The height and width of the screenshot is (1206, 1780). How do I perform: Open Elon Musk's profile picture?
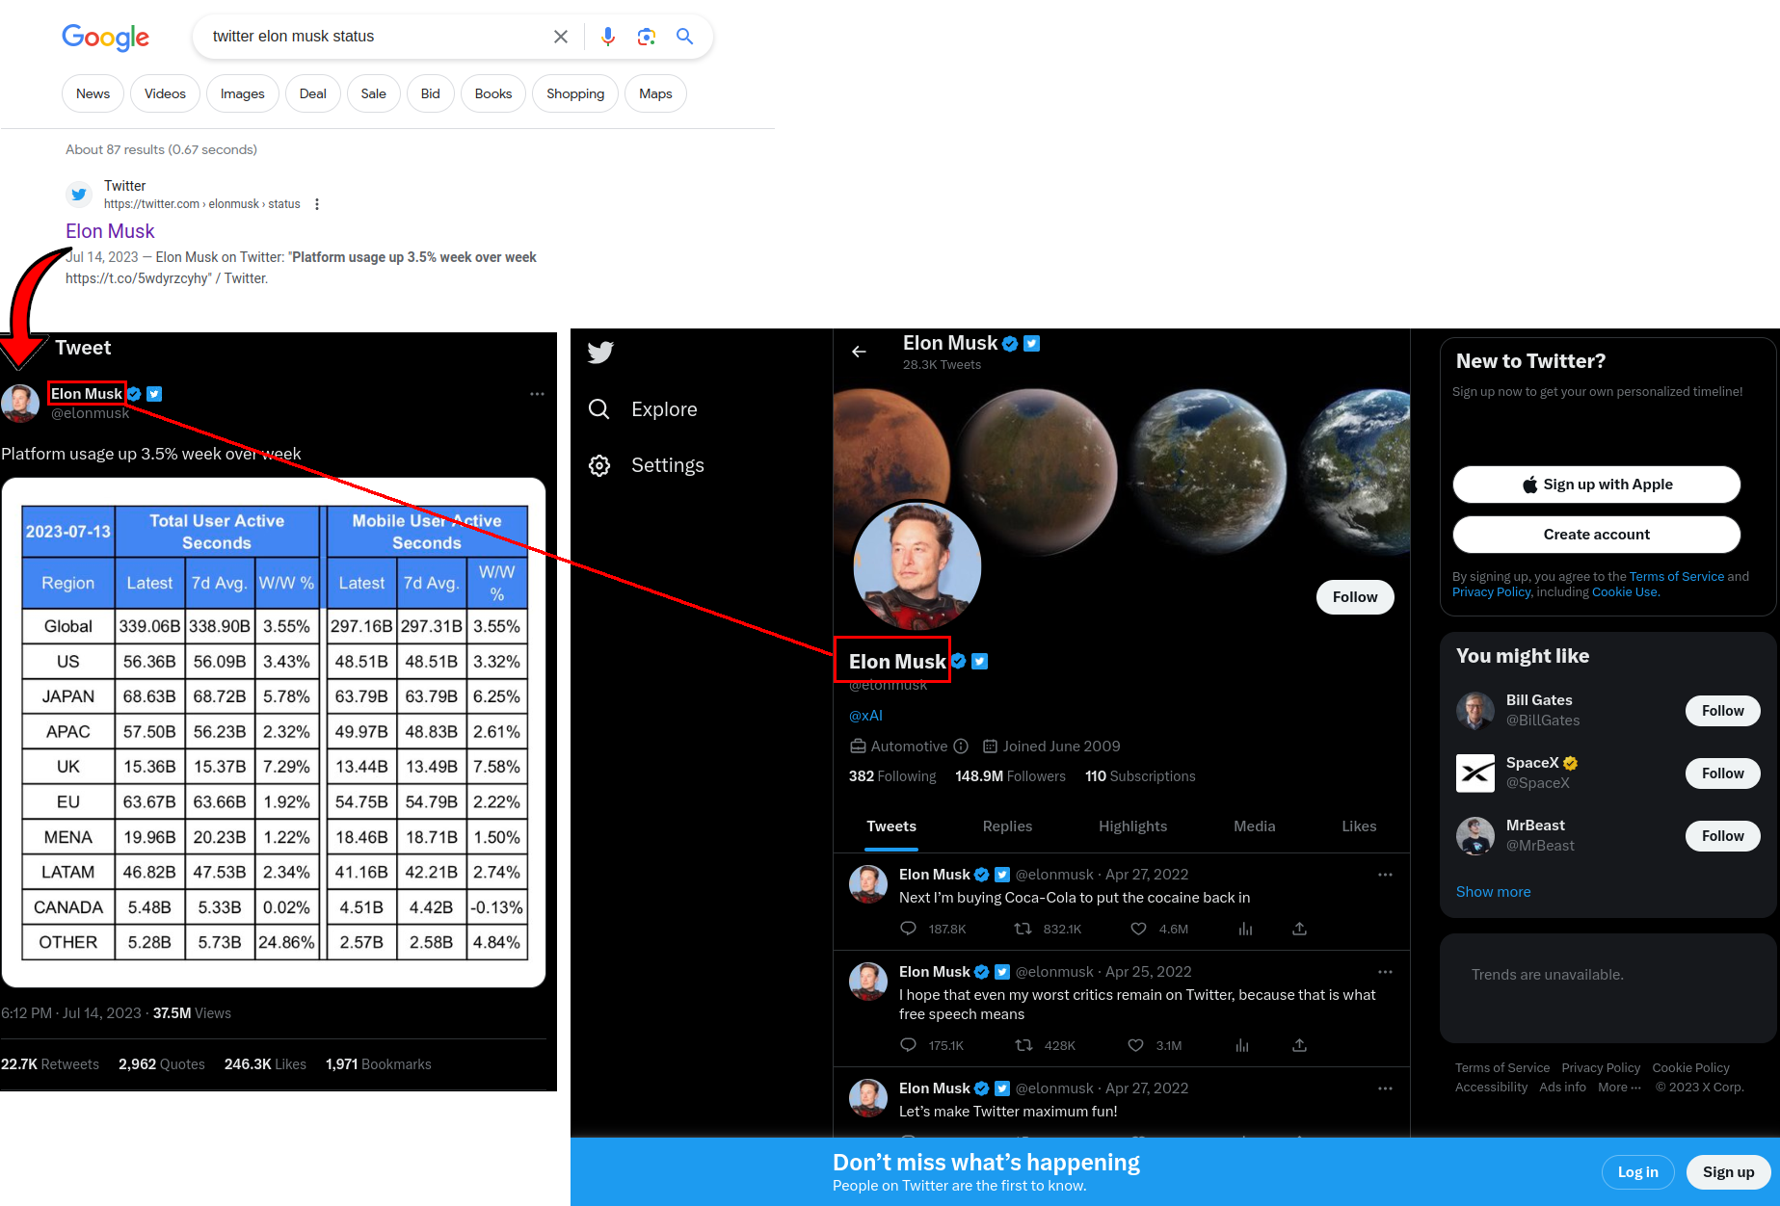(917, 566)
